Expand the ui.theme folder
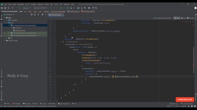 (11, 28)
